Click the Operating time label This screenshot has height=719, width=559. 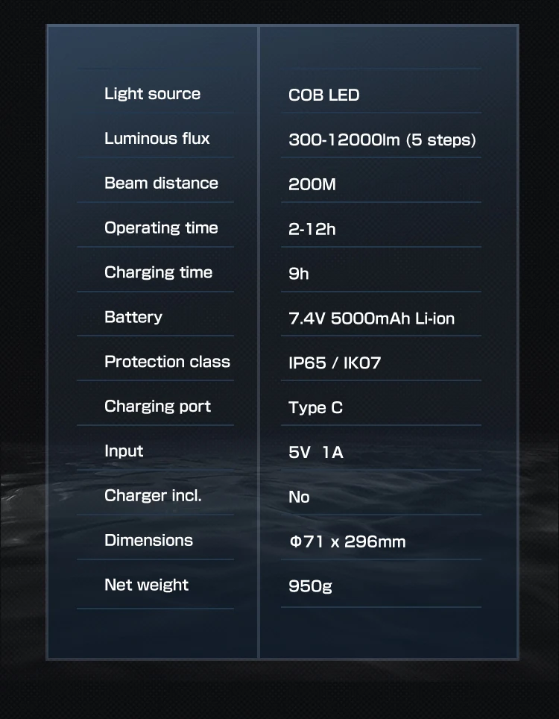(x=161, y=228)
